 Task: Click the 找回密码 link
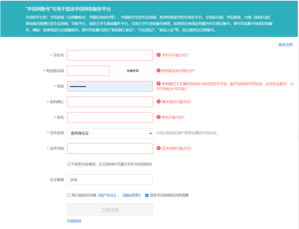click(x=74, y=221)
